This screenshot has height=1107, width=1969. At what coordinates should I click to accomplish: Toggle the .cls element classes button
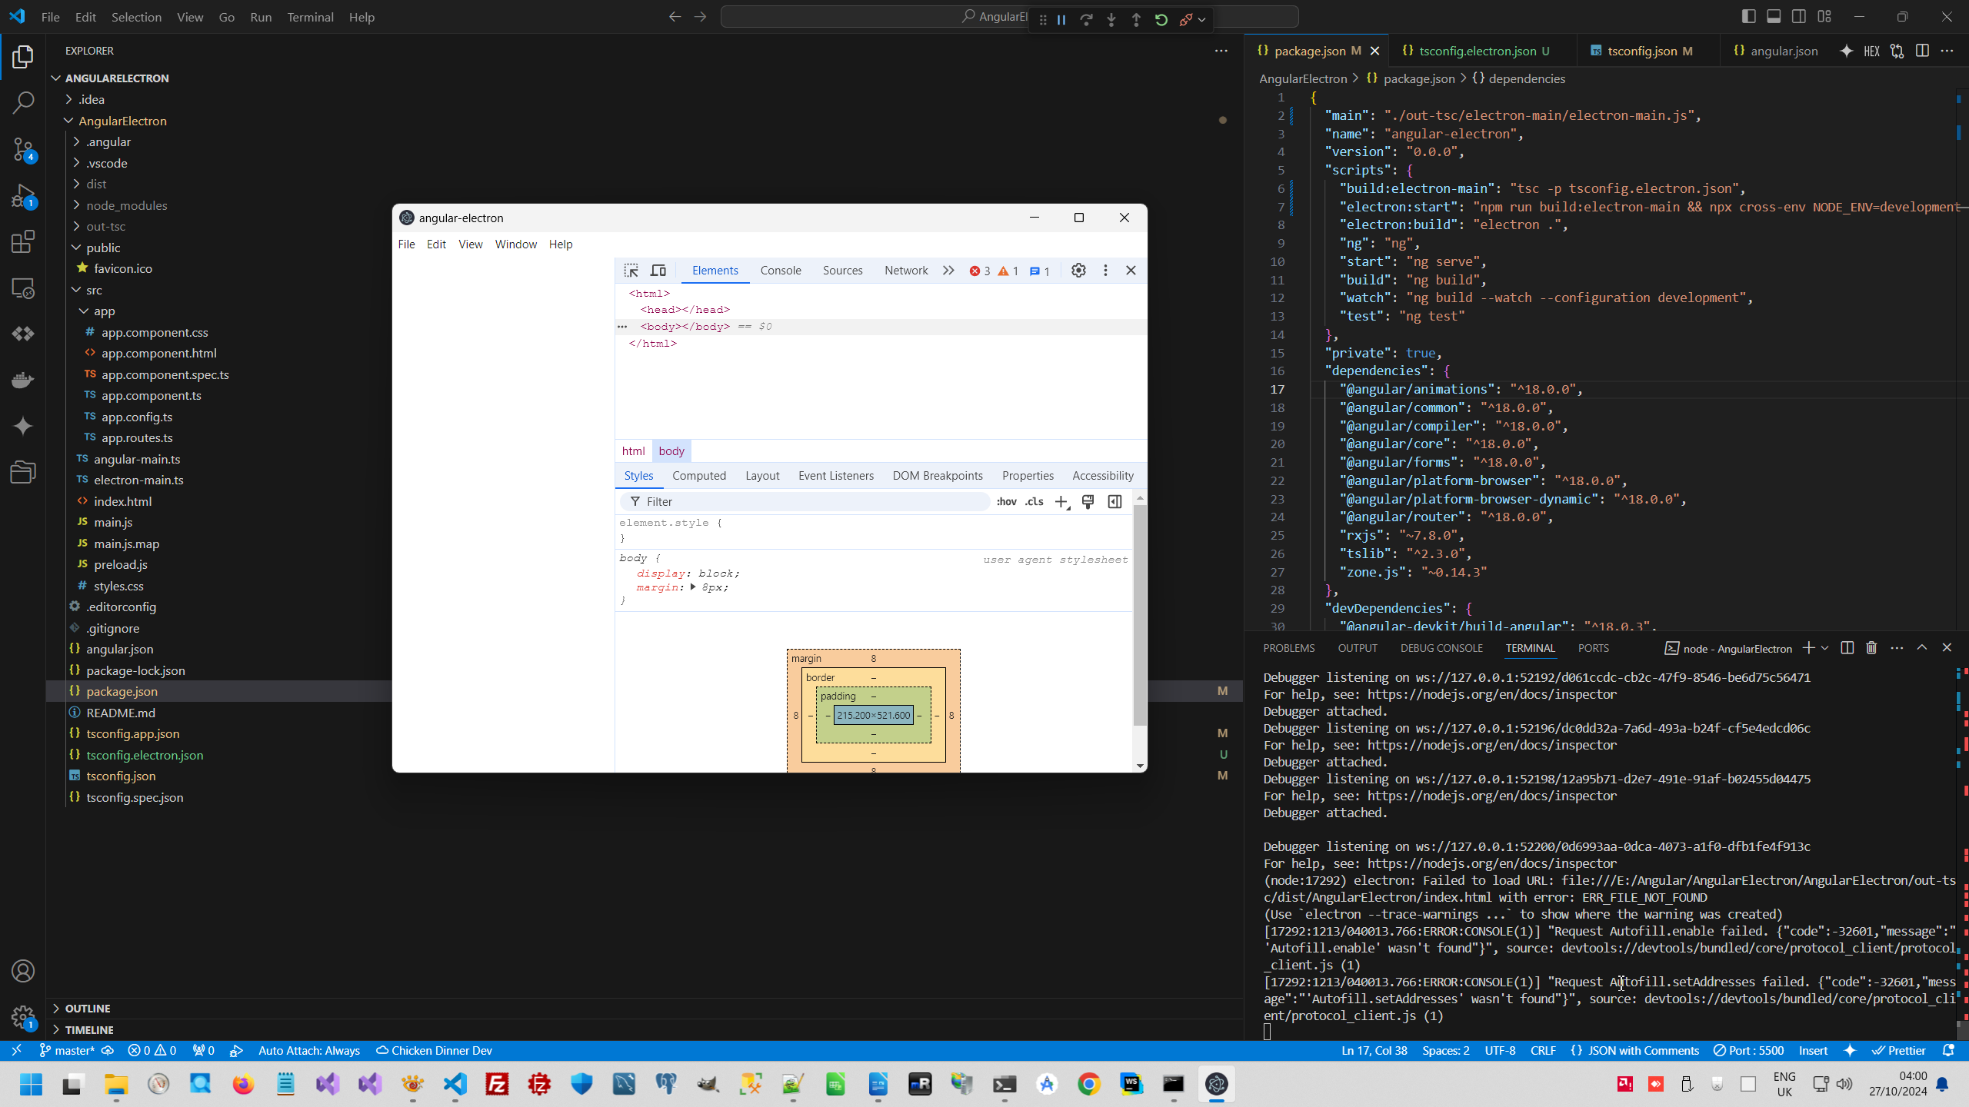pos(1034,502)
